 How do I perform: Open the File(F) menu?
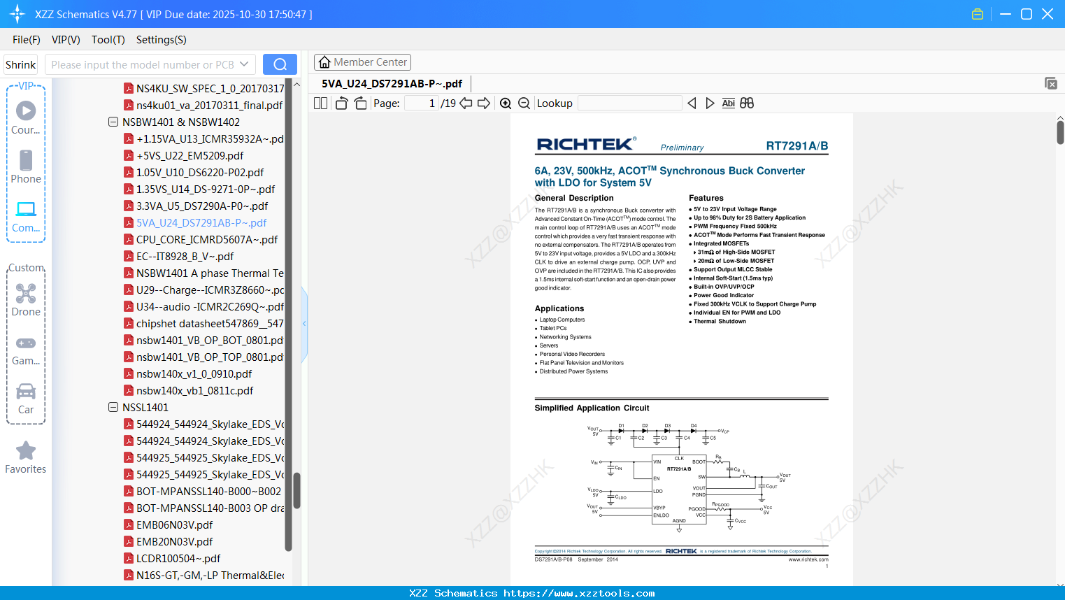(x=27, y=40)
